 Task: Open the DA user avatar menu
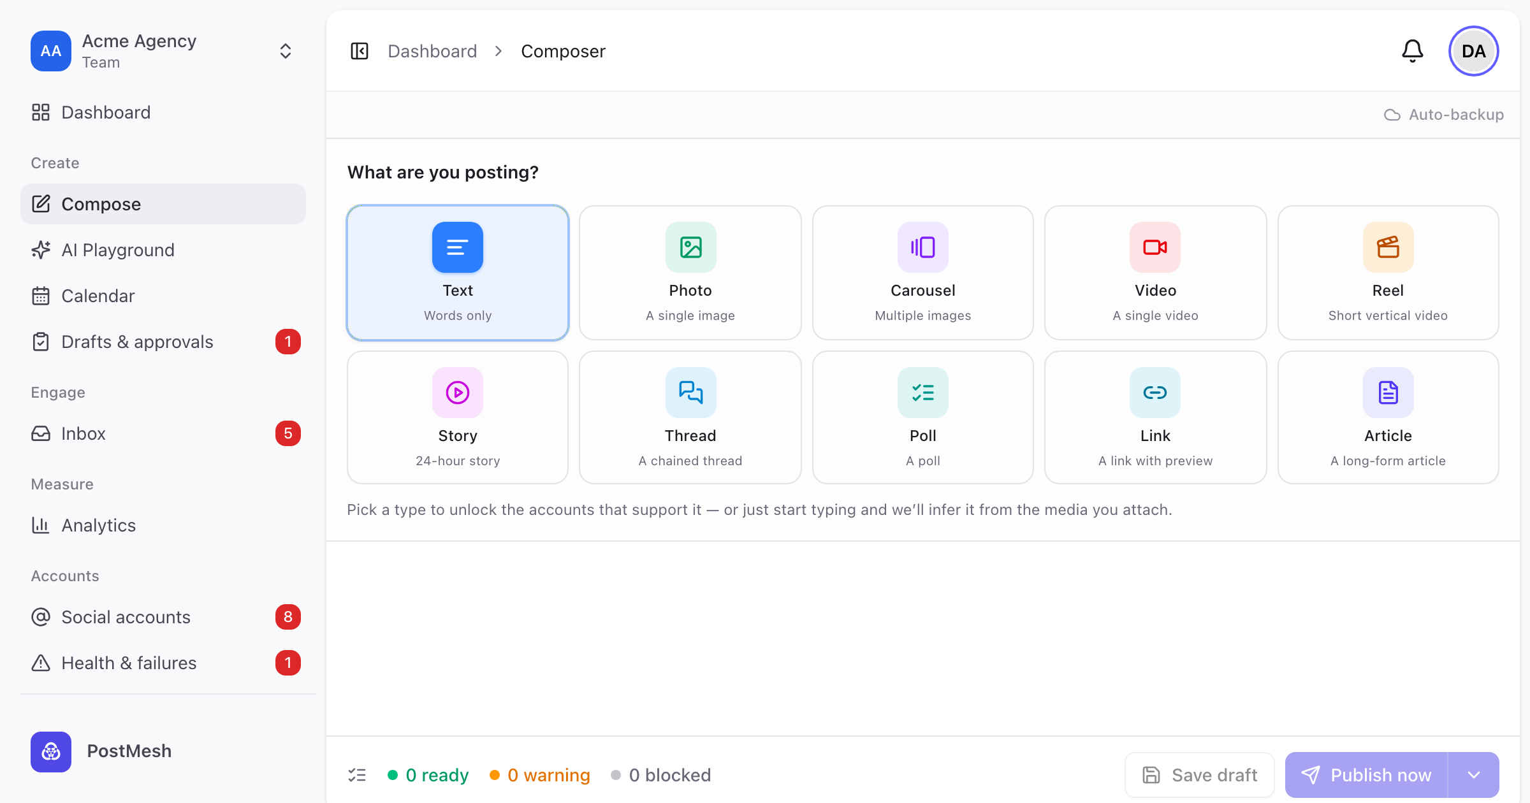click(x=1474, y=51)
